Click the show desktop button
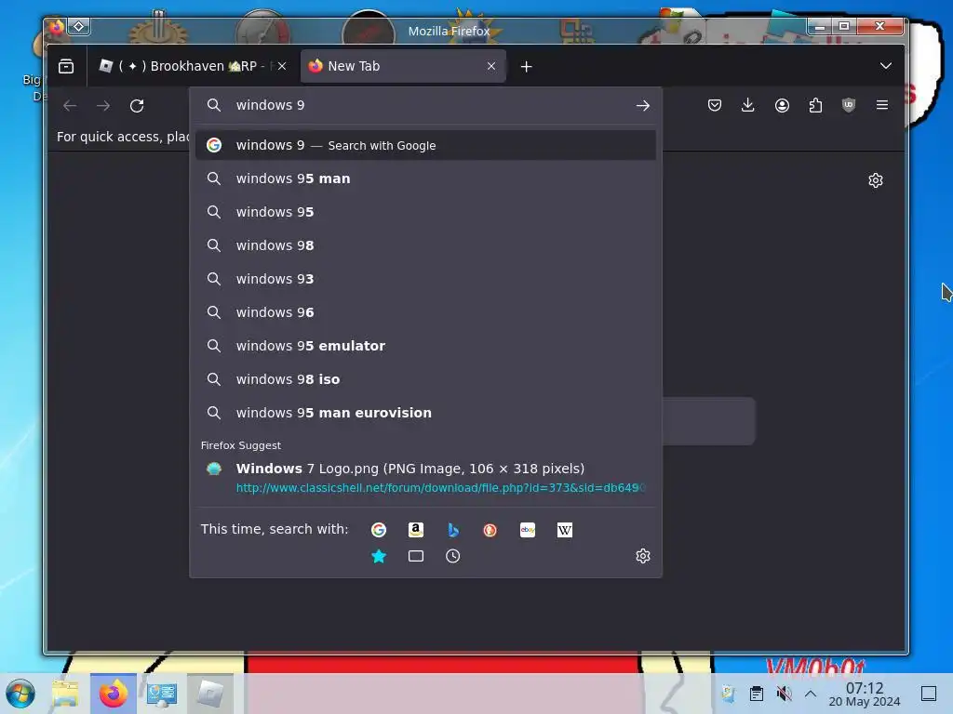The width and height of the screenshot is (953, 714). coord(929,694)
